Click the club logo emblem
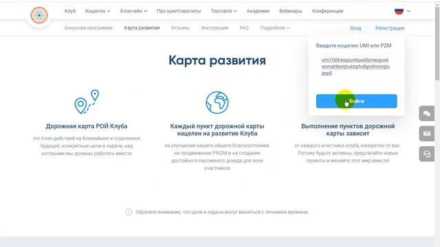 coord(39,15)
